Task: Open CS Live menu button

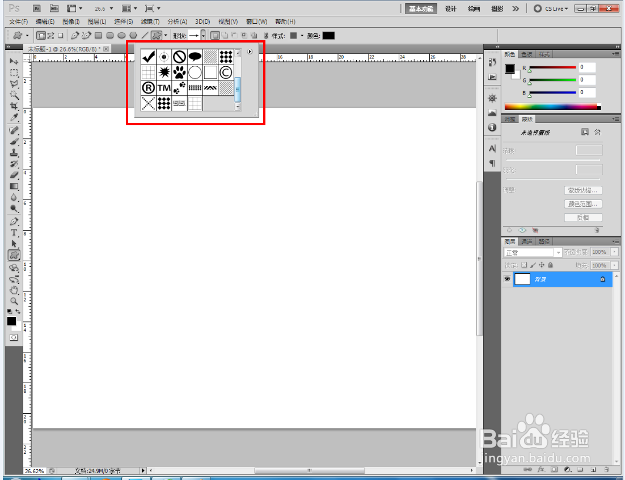Action: coord(551,9)
